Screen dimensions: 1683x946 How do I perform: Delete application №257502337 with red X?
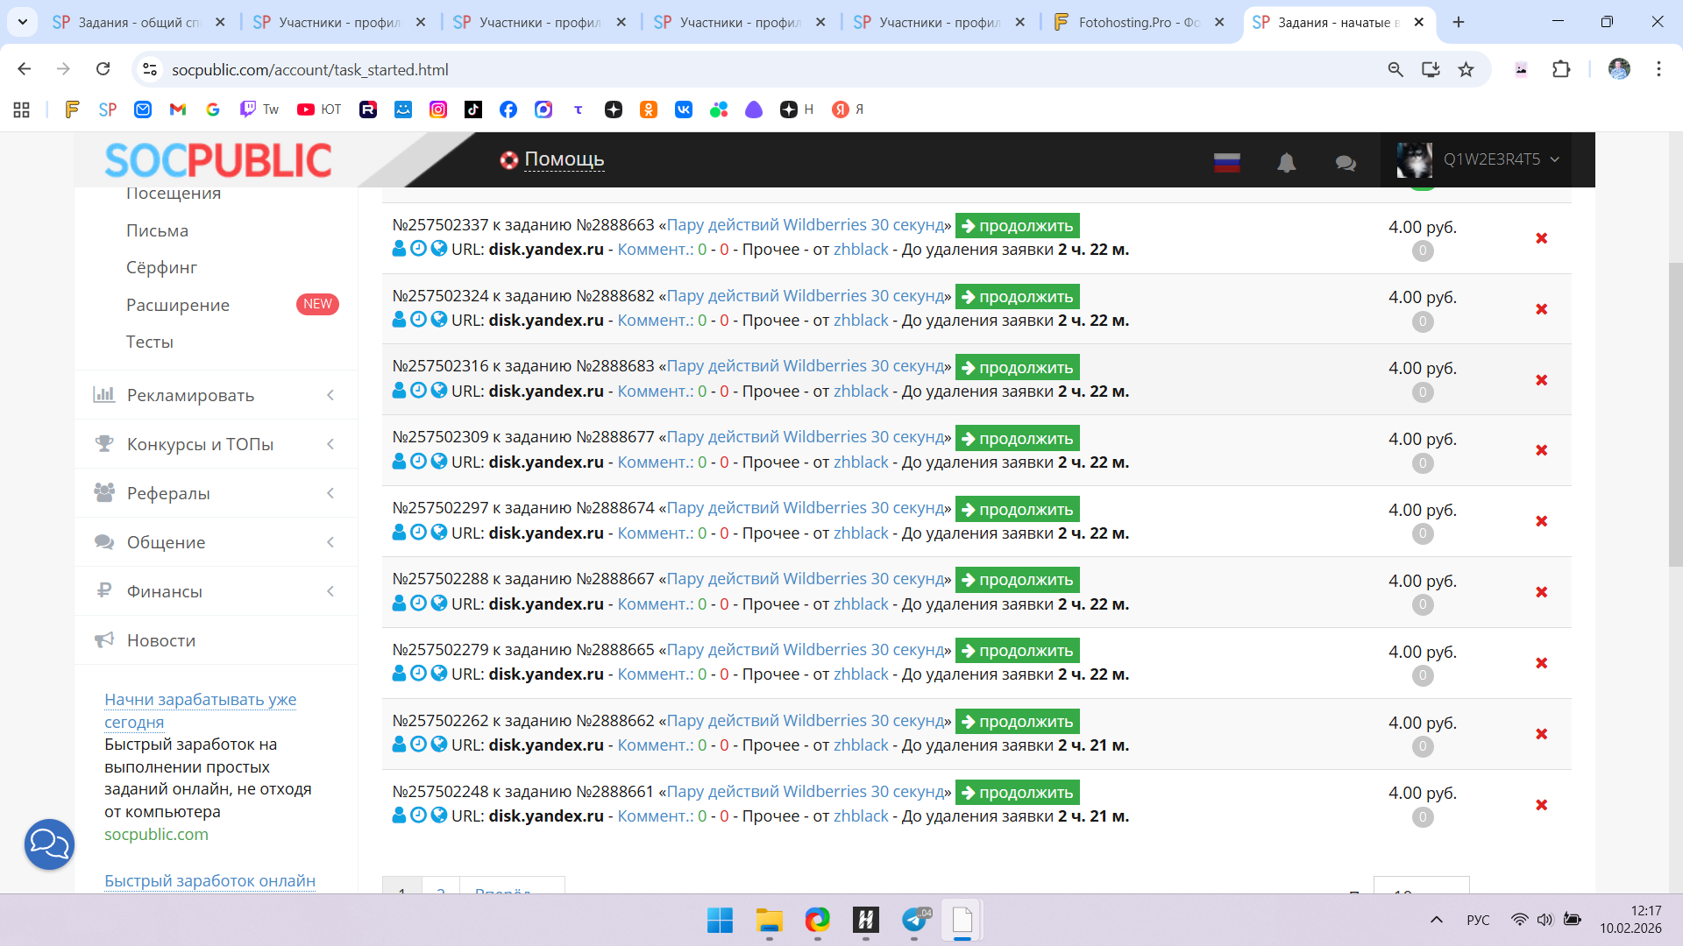pyautogui.click(x=1541, y=238)
